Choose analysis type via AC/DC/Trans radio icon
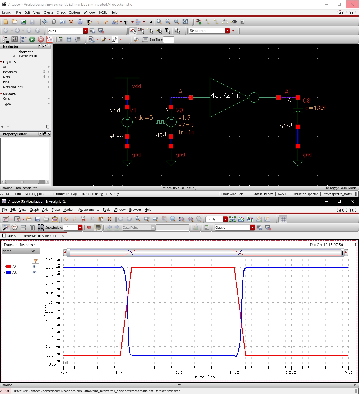The height and width of the screenshot is (394, 359). (6, 39)
